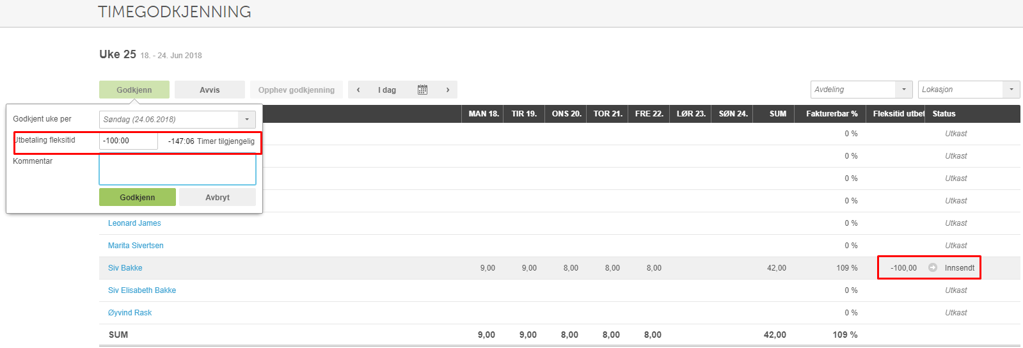Viewport: 1023px width, 348px height.
Task: Click 0 % in Marita Sivertsen row
Action: pos(851,246)
